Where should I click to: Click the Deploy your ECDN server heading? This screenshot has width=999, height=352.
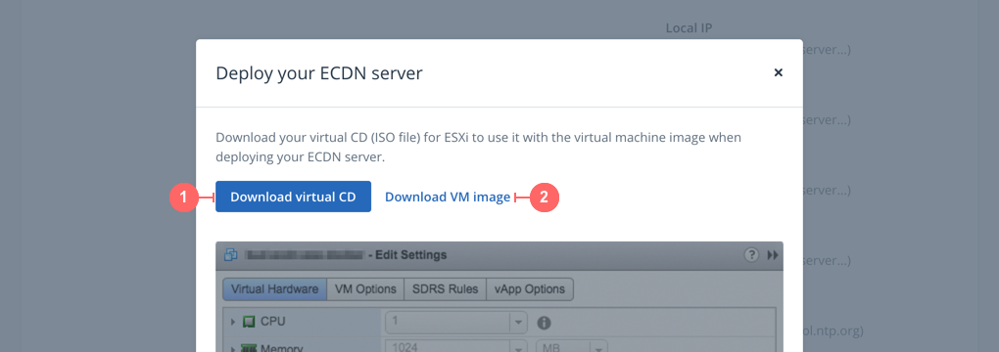click(319, 73)
